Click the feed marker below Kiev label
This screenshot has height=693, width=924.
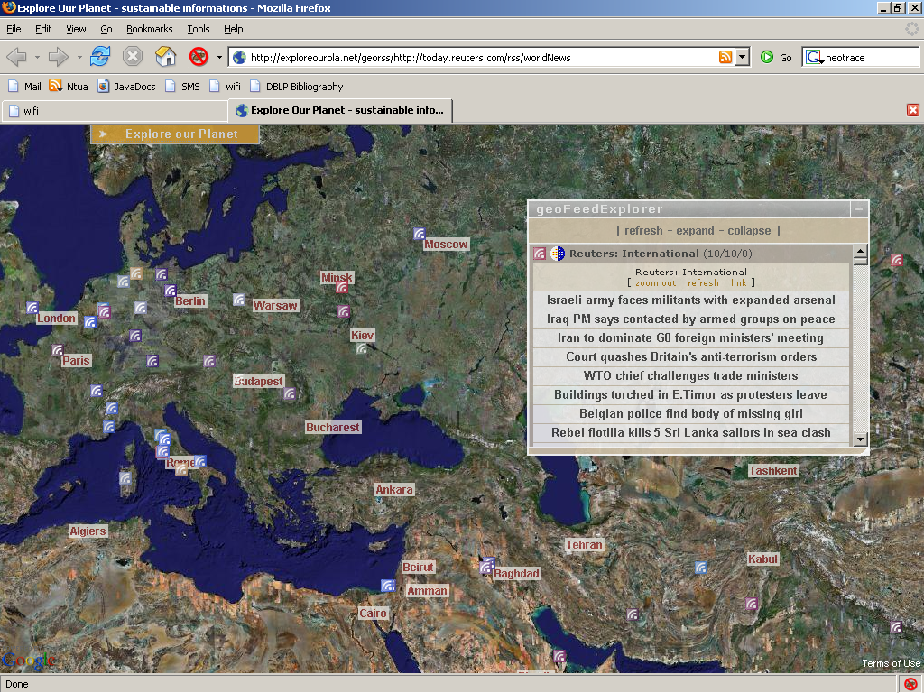(362, 348)
